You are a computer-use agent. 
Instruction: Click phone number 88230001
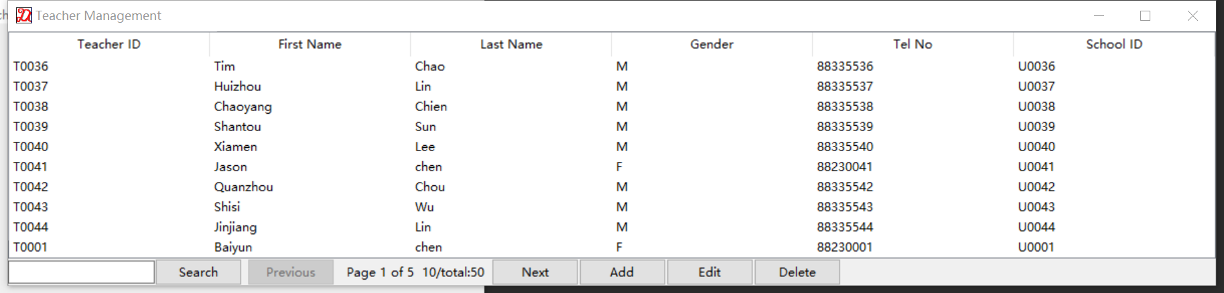(844, 247)
